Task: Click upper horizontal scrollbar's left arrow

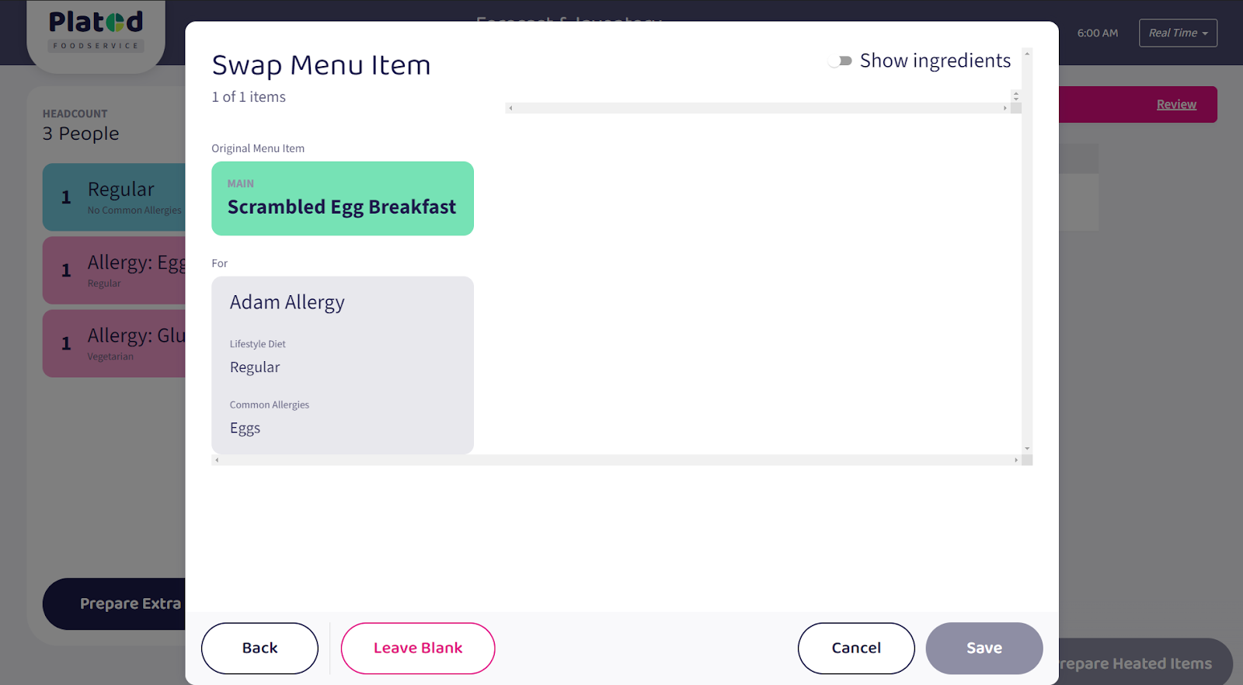Action: [510, 108]
